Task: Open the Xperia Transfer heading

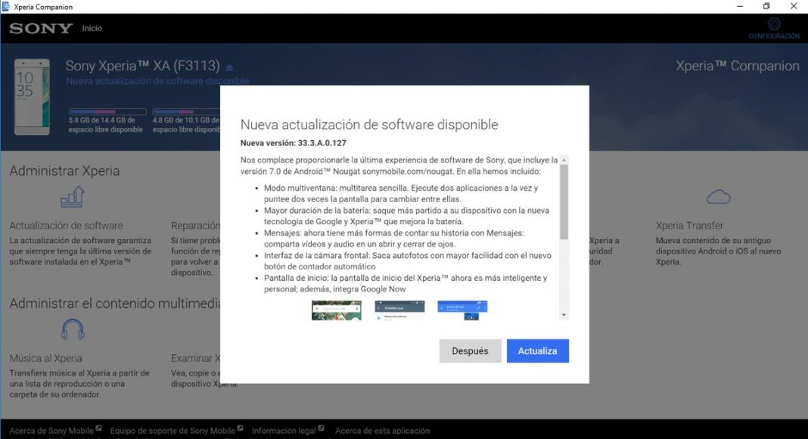Action: 689,226
